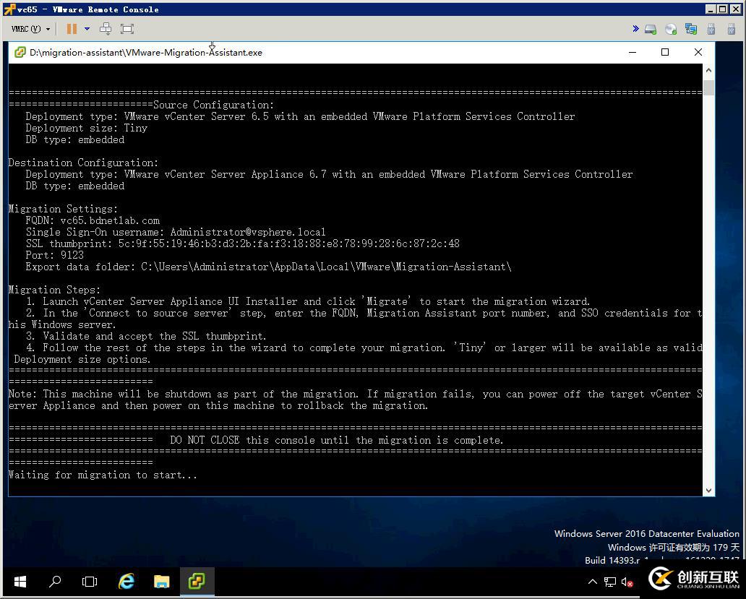Screen dimensions: 746x599
Task: Click the hard disk device icon
Action: (651, 30)
